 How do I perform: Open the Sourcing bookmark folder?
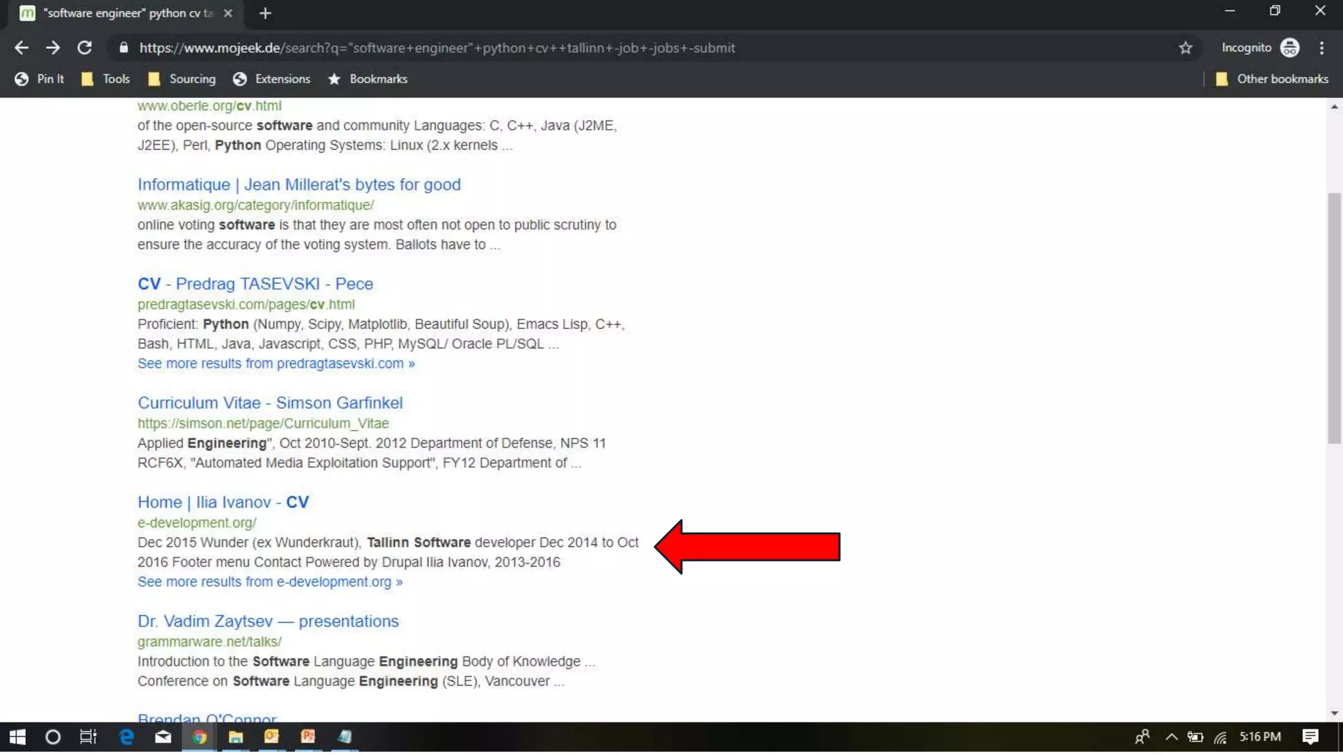click(182, 79)
